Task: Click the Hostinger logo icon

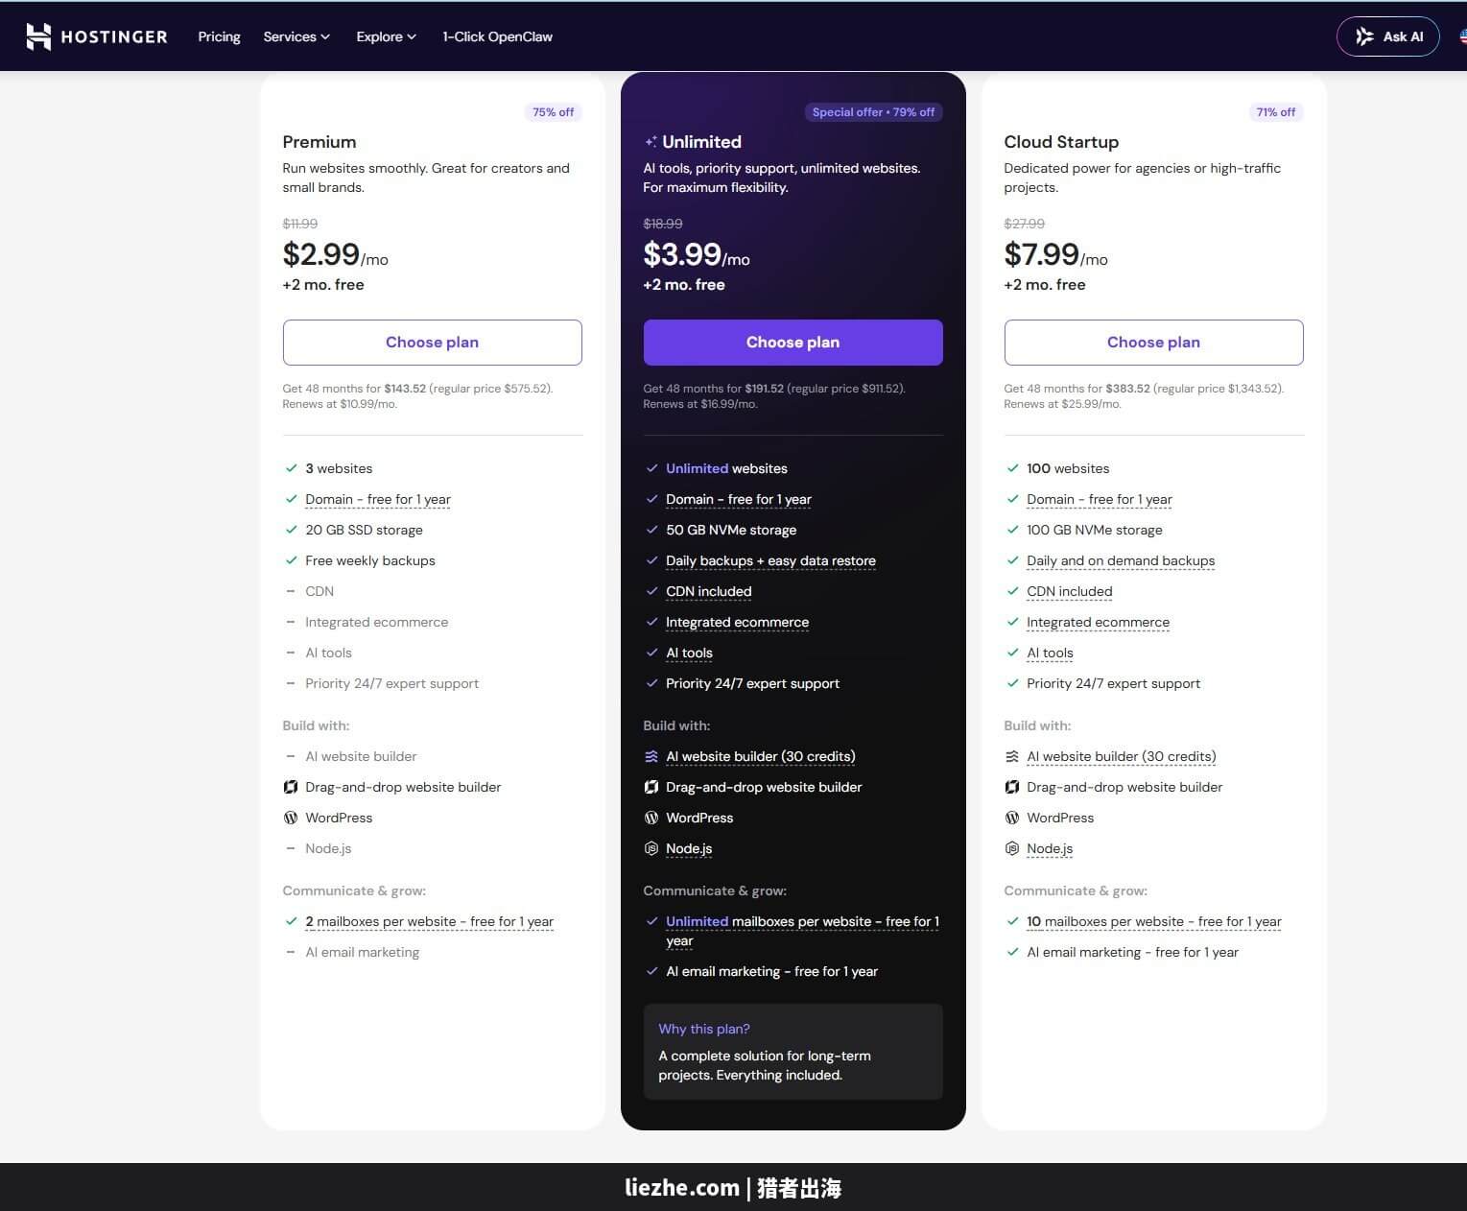Action: click(x=38, y=36)
